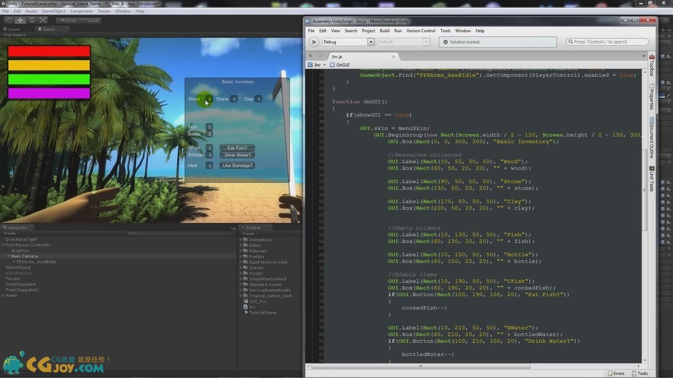Open the Hierarchy Create dropdown
Screen dimensions: 673x378
(11, 233)
